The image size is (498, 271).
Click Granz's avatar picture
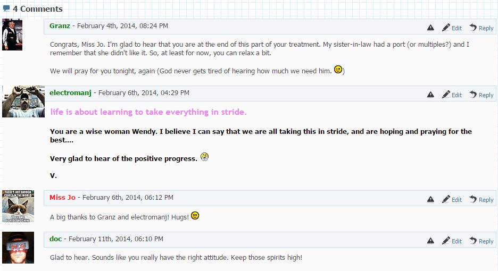(x=12, y=34)
